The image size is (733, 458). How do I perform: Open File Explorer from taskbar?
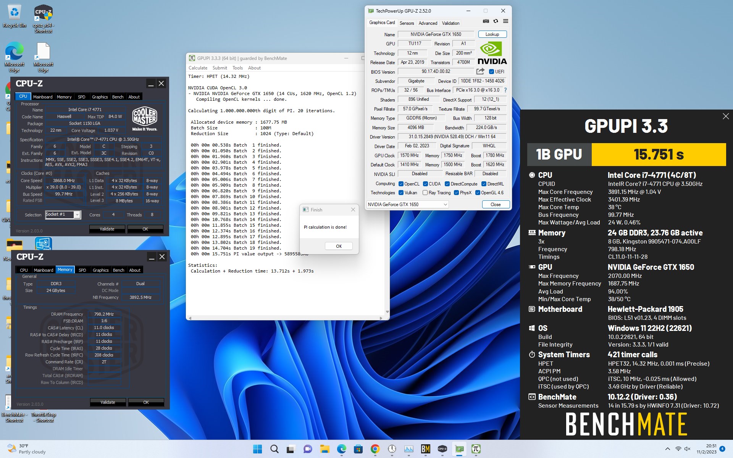pos(325,449)
